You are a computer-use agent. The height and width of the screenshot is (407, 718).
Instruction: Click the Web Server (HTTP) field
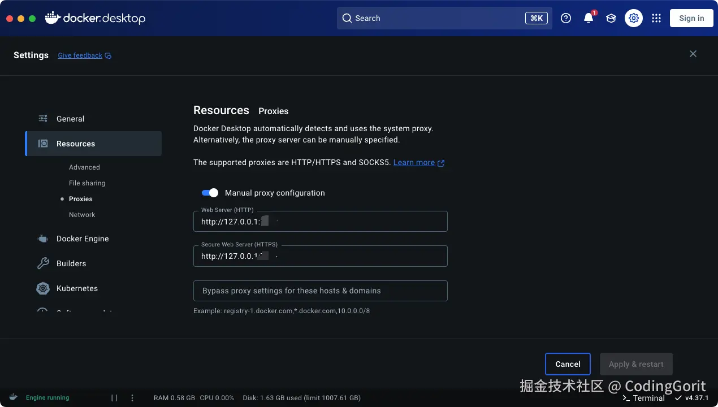[x=321, y=221]
